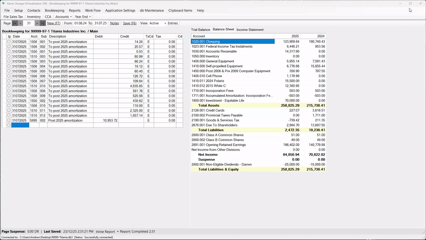The image size is (426, 240).
Task: Go to previous page with < button
Action: tap(21, 23)
